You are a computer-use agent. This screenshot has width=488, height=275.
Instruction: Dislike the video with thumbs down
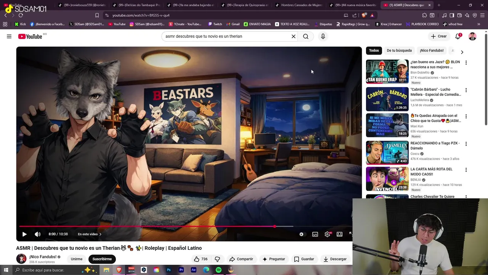217,259
